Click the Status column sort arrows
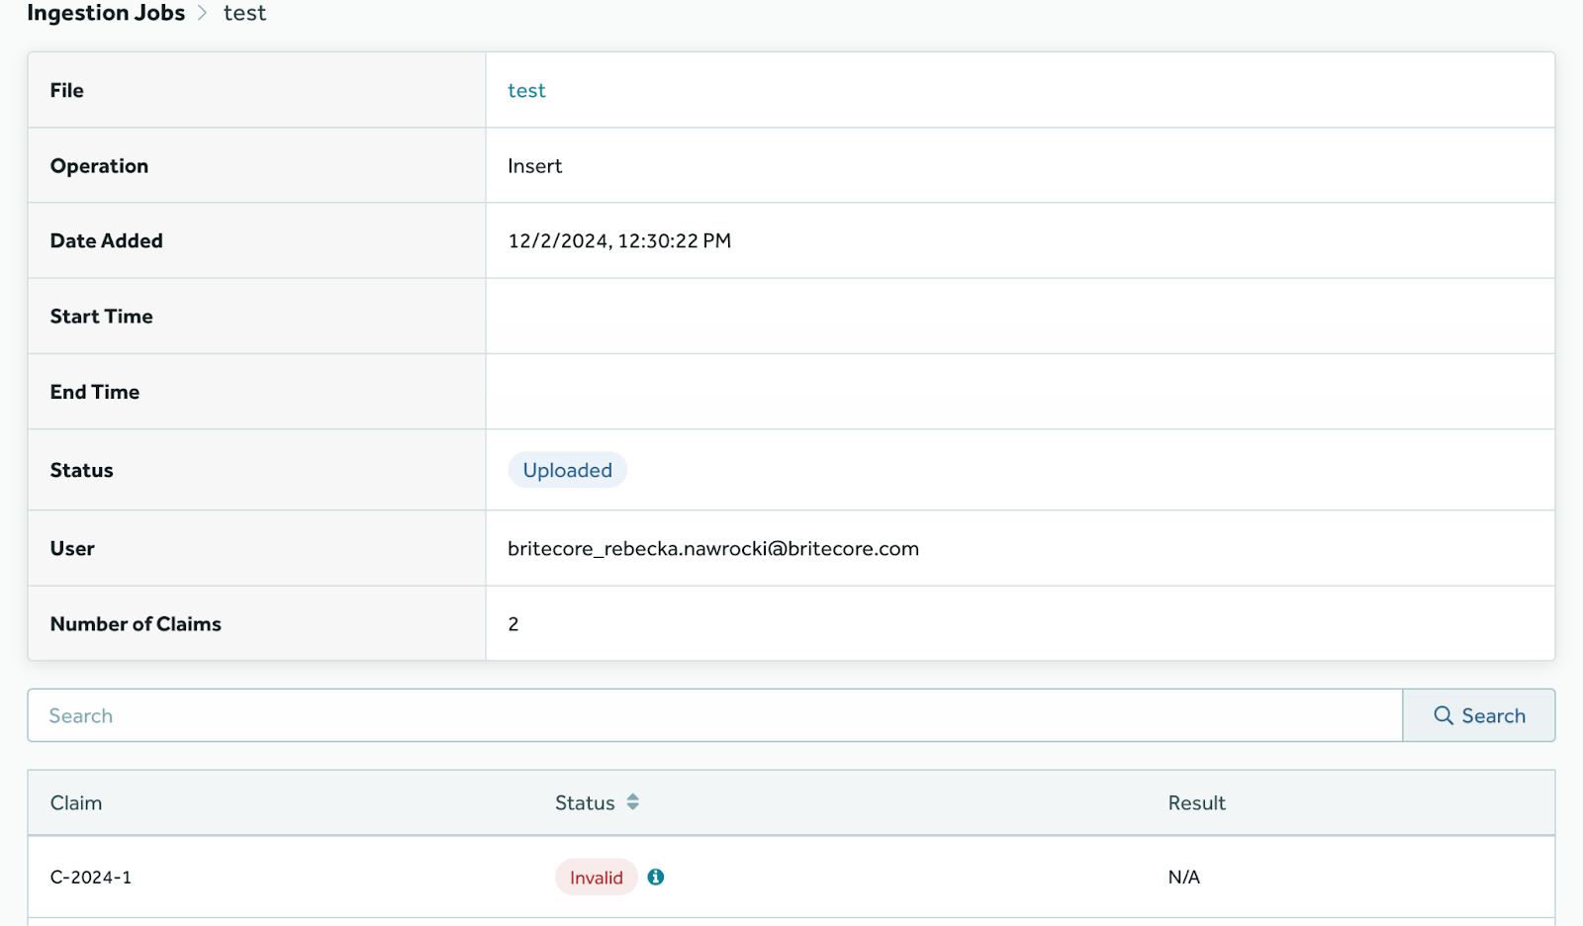 (x=632, y=802)
